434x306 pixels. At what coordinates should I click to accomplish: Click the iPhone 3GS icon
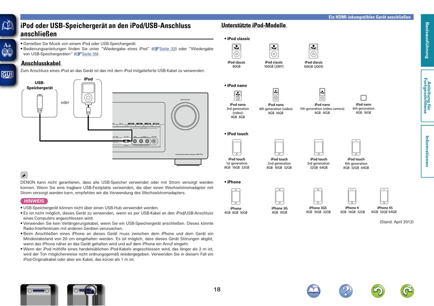(x=318, y=196)
